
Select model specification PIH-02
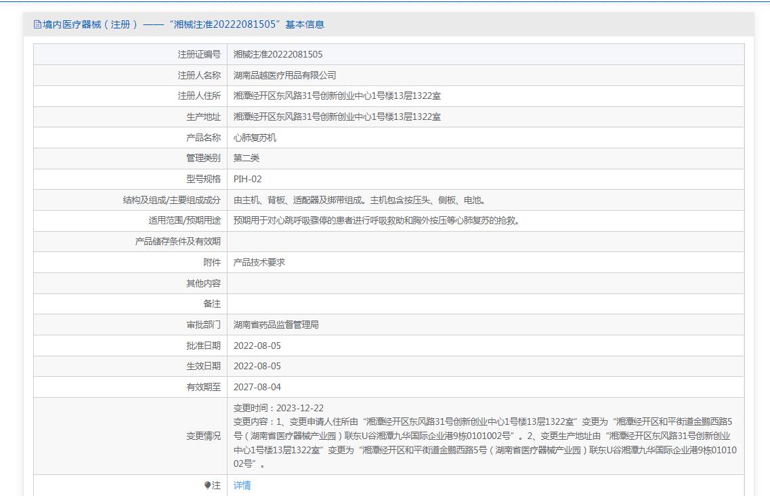[x=247, y=179]
